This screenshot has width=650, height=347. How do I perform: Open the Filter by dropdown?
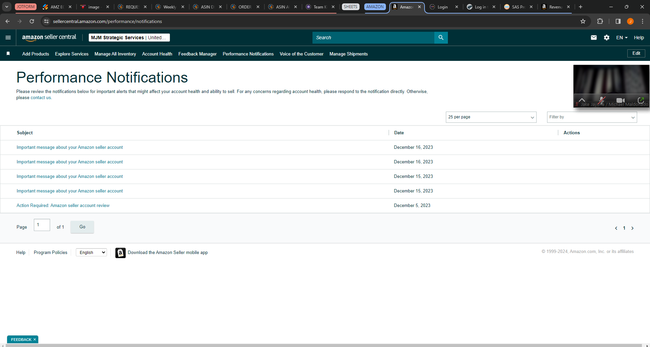[592, 117]
